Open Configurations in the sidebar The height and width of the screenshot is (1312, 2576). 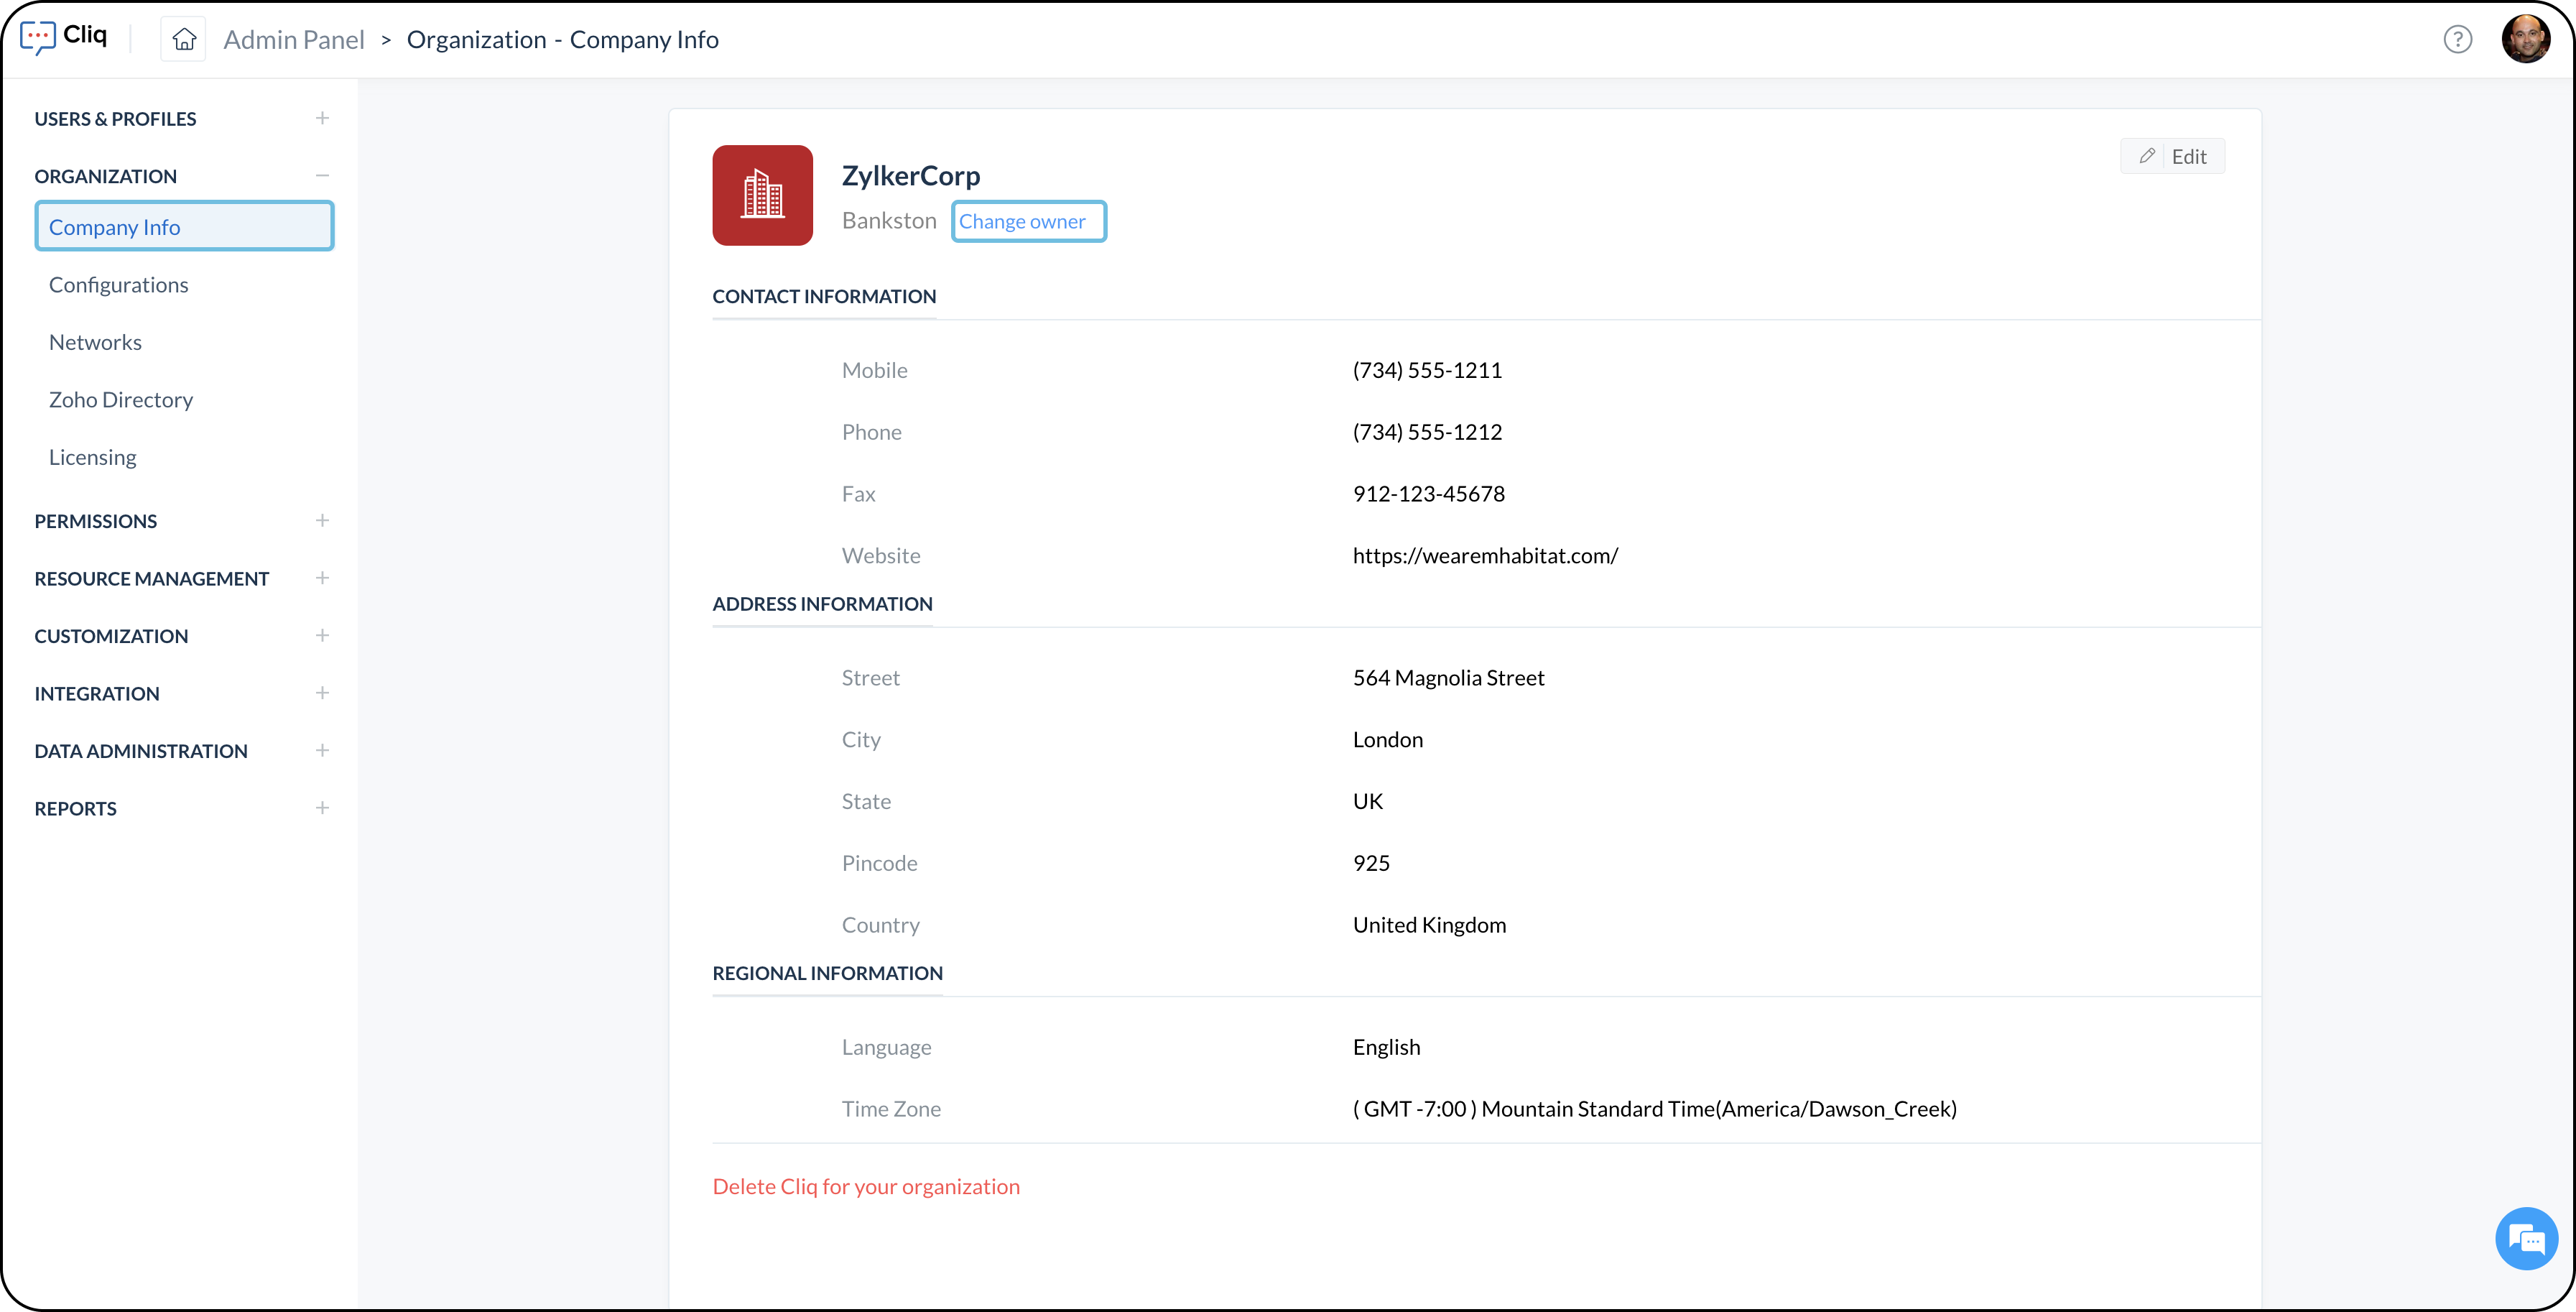point(119,285)
